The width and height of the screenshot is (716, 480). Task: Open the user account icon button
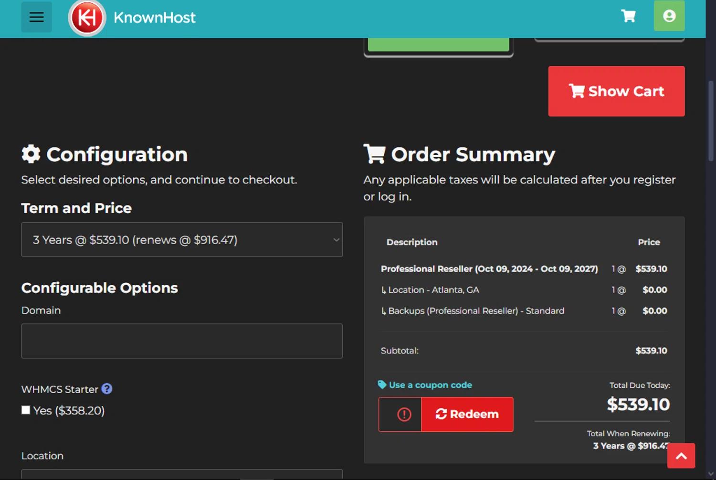click(669, 16)
